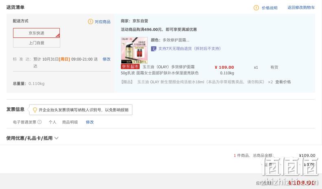Click the 7-day return policy icon
The width and height of the screenshot is (322, 189).
153,49
